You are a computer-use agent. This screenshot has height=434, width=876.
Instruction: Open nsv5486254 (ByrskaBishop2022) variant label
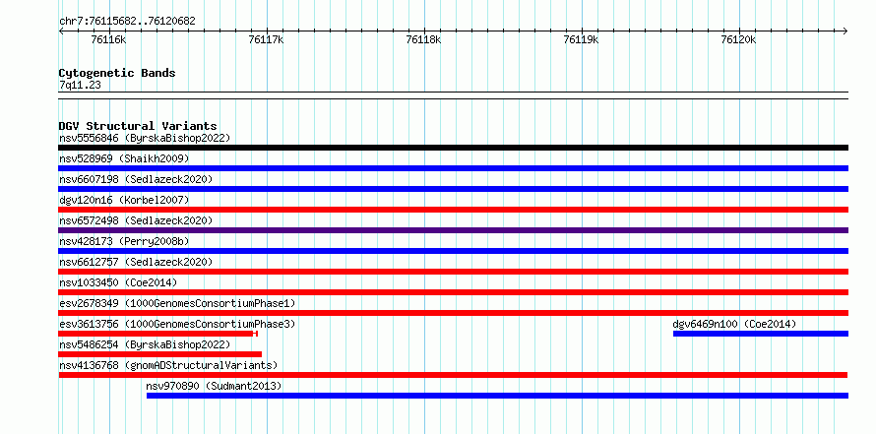pos(145,344)
